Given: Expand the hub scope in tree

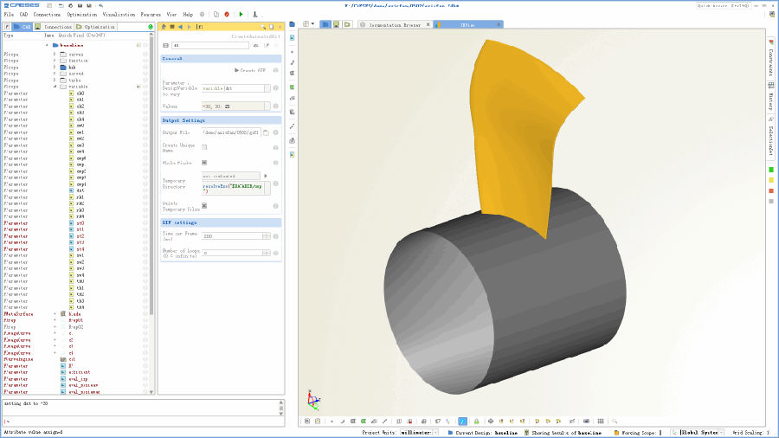Looking at the screenshot, I should coord(55,67).
